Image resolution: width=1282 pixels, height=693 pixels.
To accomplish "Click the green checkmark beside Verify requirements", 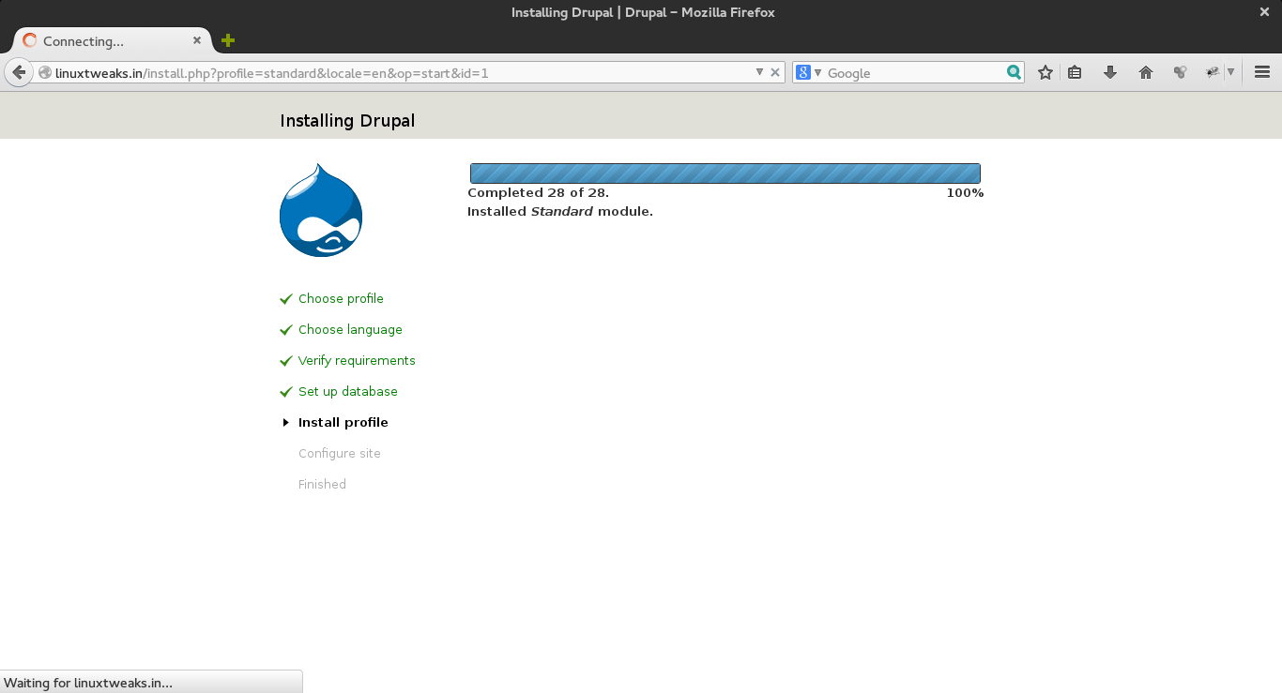I will 286,360.
